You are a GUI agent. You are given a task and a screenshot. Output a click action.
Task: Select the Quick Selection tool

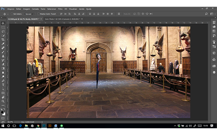pyautogui.click(x=3, y=36)
